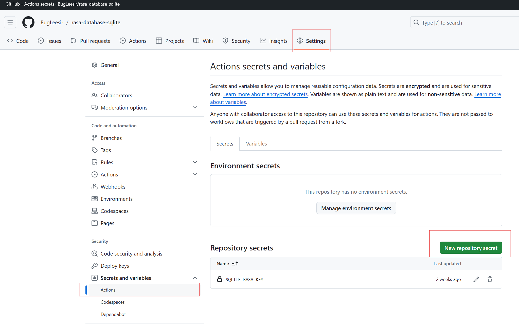Switch to the Variables tab
Image resolution: width=519 pixels, height=325 pixels.
coord(256,143)
